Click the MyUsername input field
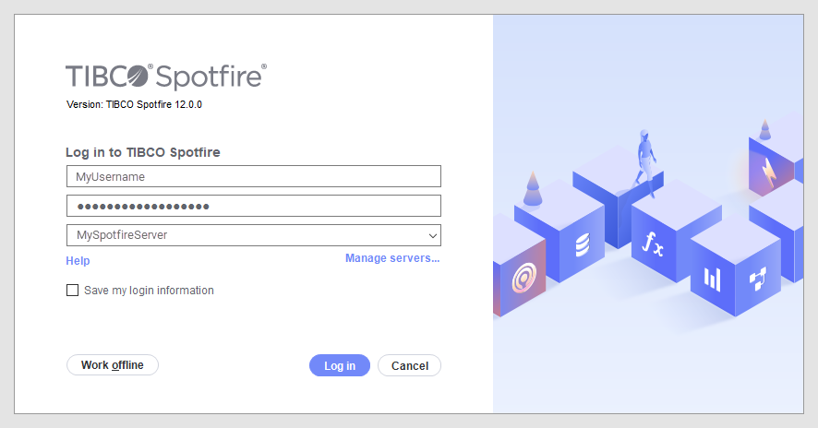 pos(254,176)
